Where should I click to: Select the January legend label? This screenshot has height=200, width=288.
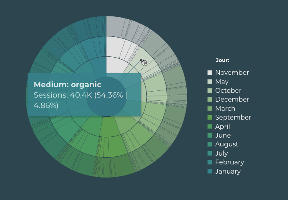228,171
